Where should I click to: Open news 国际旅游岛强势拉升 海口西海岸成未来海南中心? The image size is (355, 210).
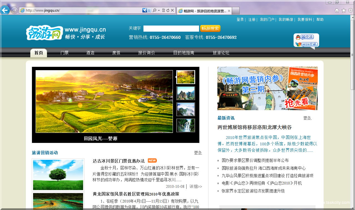pos(264,168)
